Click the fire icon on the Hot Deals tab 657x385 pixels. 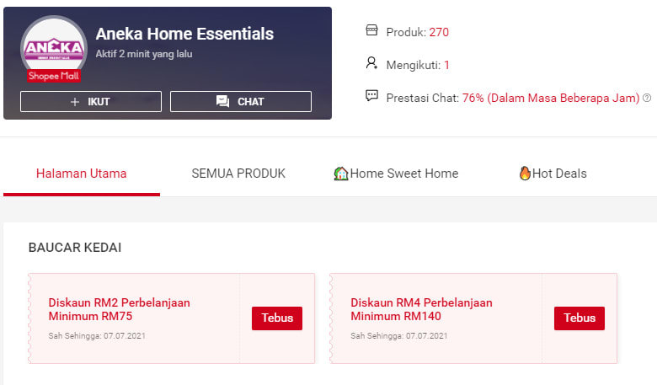coord(525,173)
